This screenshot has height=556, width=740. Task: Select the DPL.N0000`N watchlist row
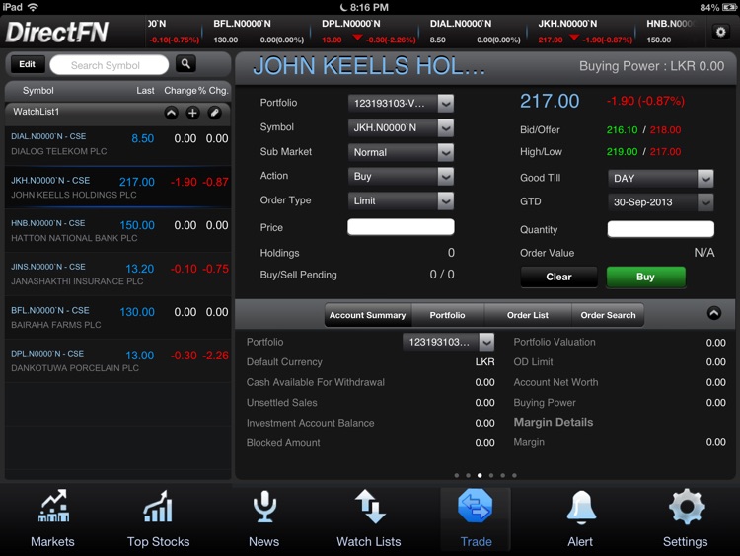118,360
